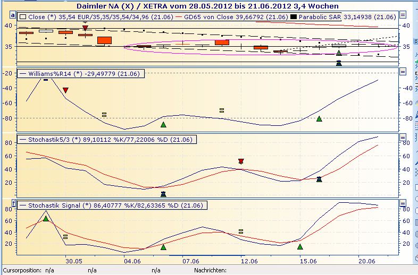Click red down triangle in Williams%R panel
Image resolution: width=418 pixels, height=275 pixels.
tap(65, 90)
